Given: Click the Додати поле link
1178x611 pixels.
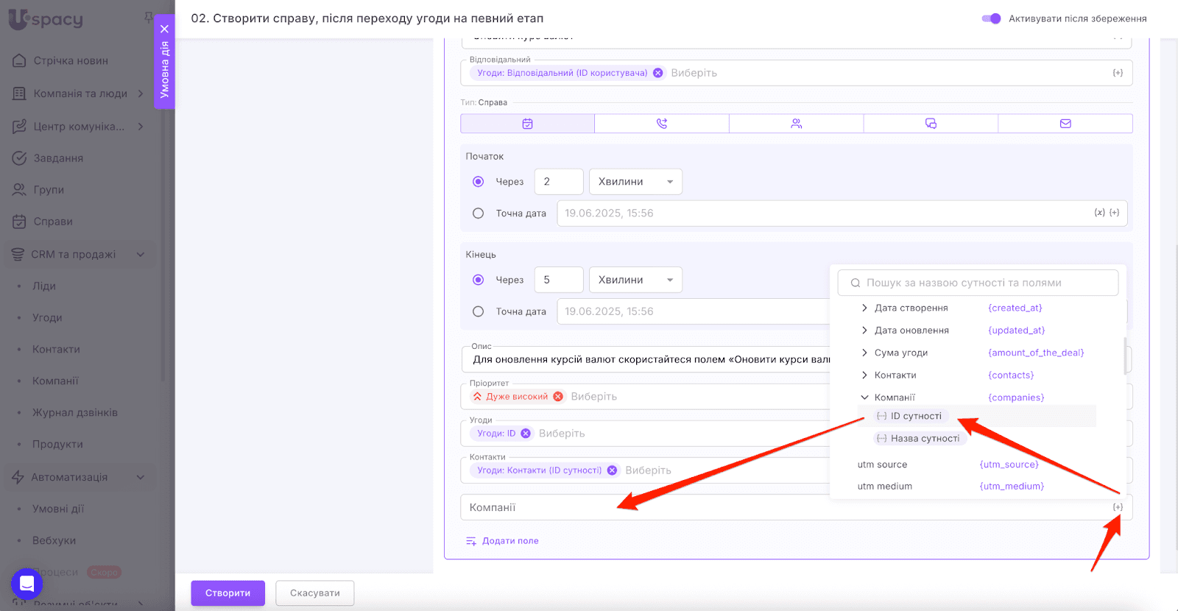Looking at the screenshot, I should 509,541.
